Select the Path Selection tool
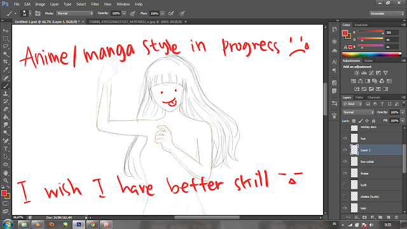 [x=6, y=156]
